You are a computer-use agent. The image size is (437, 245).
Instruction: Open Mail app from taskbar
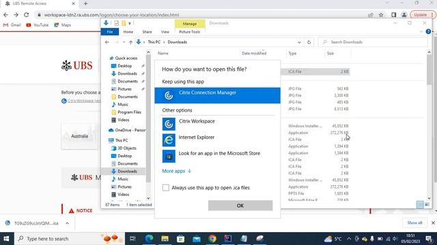point(197,239)
